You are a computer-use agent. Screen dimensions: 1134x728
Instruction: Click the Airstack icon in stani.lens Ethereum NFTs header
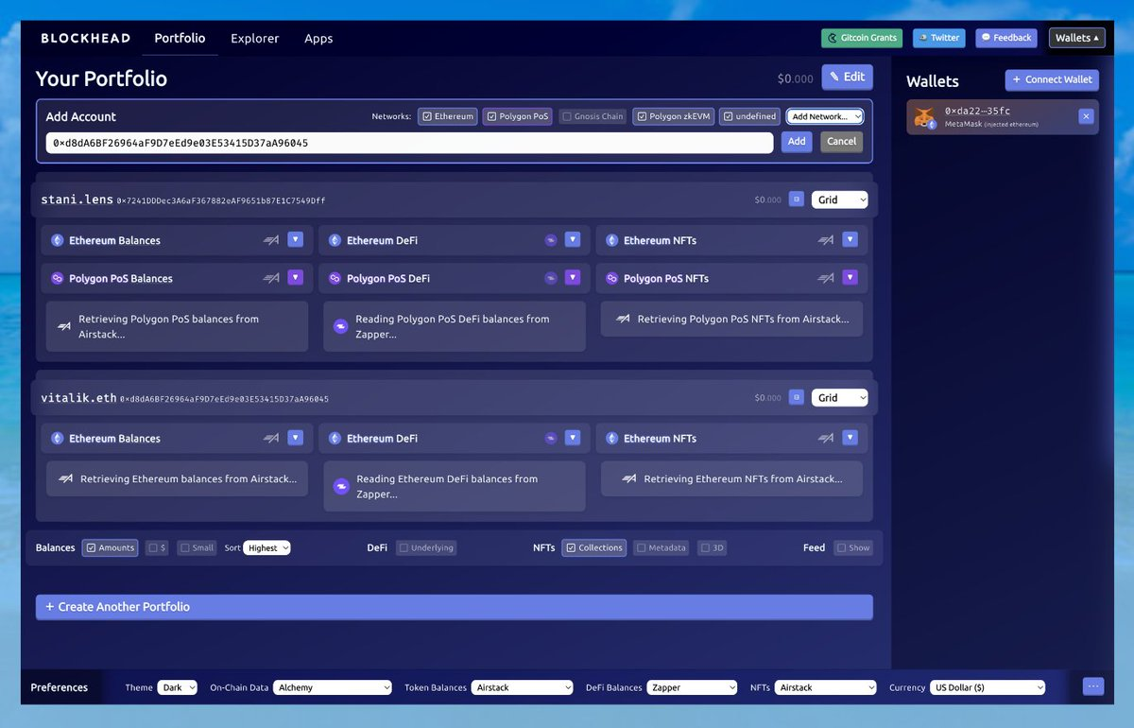tap(826, 240)
